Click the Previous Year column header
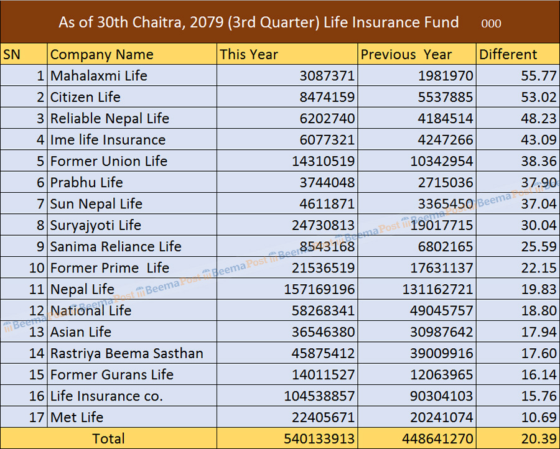The width and height of the screenshot is (560, 449). pyautogui.click(x=406, y=55)
